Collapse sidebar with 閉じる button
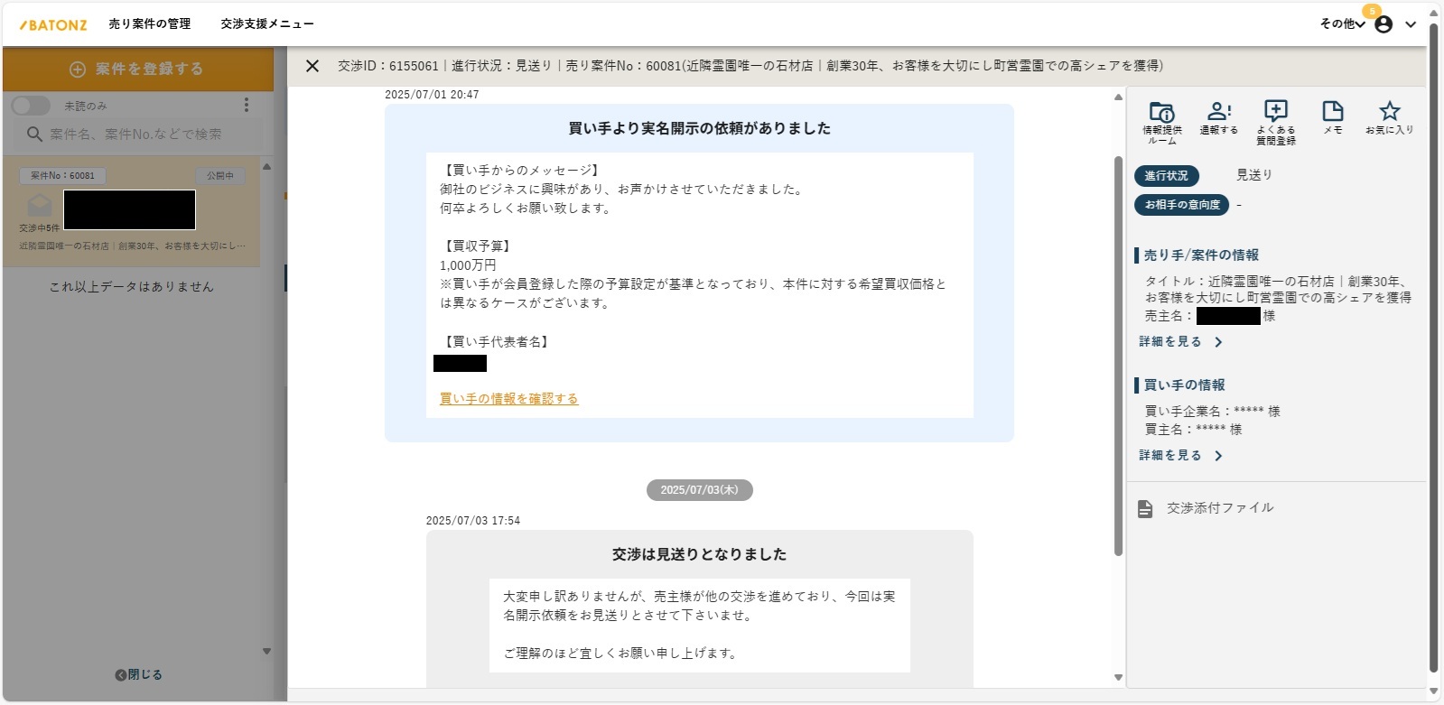Viewport: 1444px width, 705px height. point(138,675)
